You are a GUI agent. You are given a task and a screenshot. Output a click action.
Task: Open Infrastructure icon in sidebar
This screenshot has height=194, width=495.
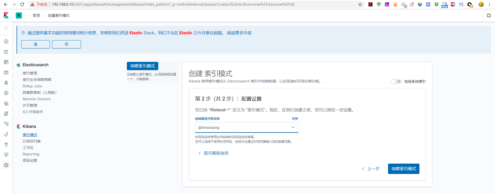pyautogui.click(x=6, y=103)
